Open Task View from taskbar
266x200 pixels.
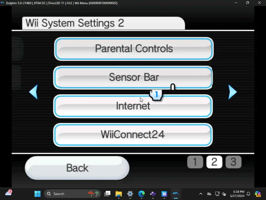point(107,194)
